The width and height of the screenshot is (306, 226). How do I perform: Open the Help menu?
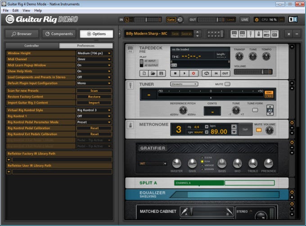(38, 10)
